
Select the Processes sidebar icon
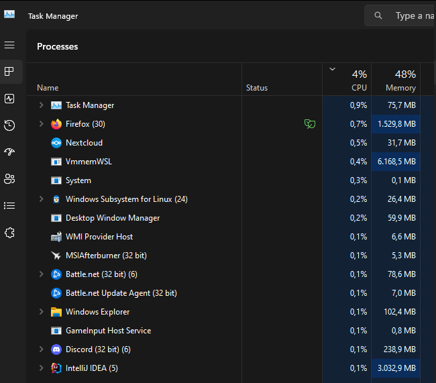(x=9, y=71)
